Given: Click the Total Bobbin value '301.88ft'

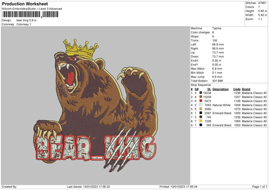Looking at the screenshot, I should click(217, 81).
